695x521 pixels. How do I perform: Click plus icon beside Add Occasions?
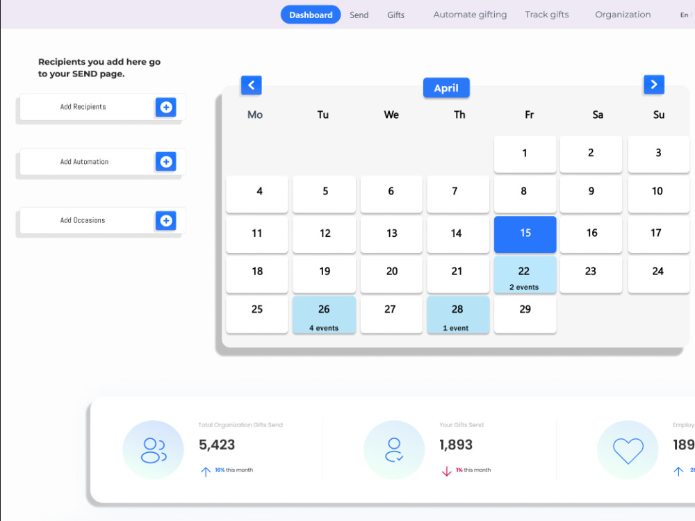[166, 221]
